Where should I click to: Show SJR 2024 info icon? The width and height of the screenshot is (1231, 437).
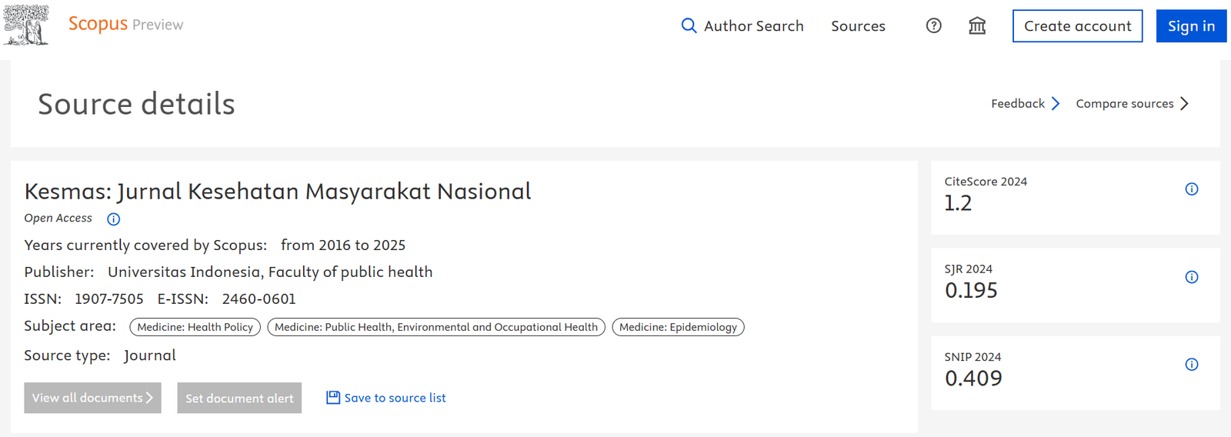[1191, 277]
